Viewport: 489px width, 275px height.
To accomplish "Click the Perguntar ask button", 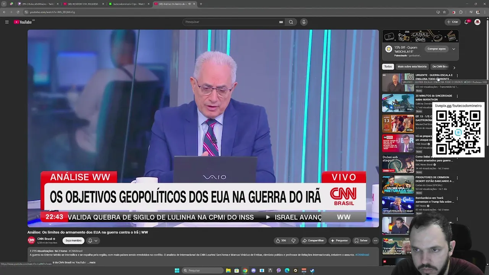I will [339, 241].
